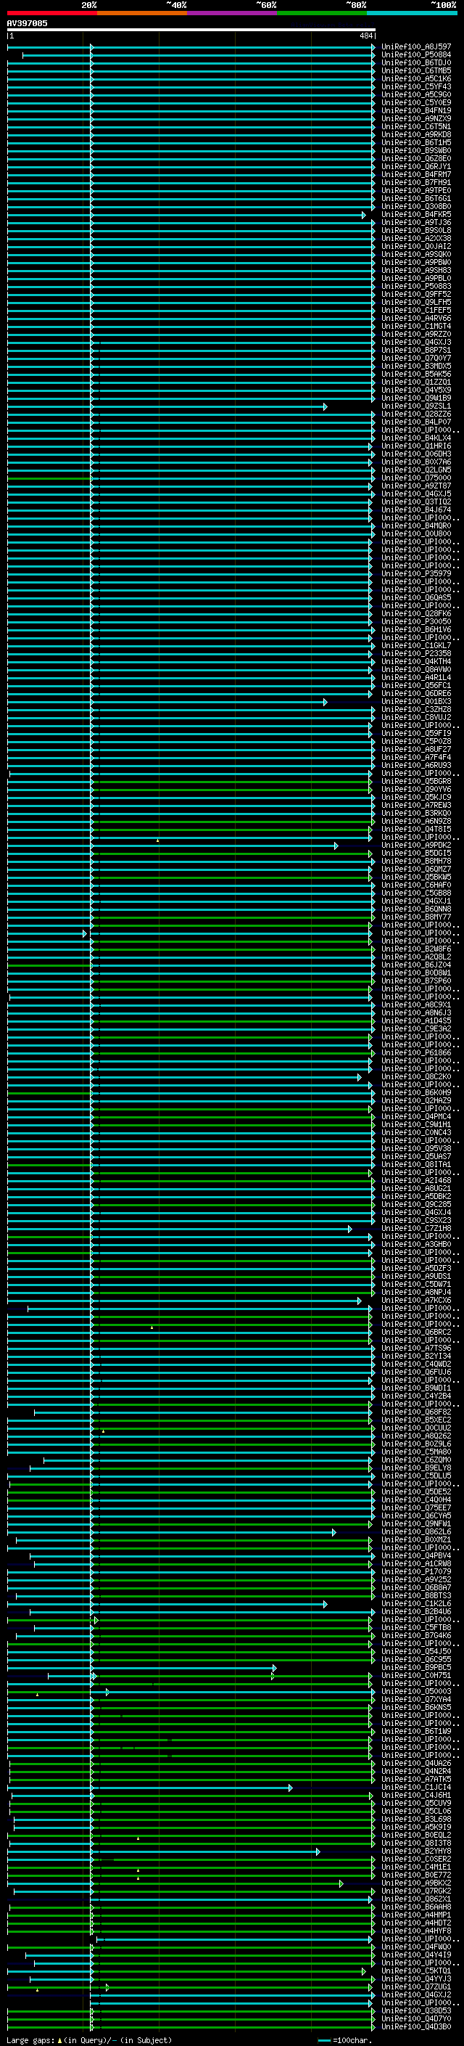Image resolution: width=464 pixels, height=2046 pixels.
Task: Select hit label UniRef100_P30050
Action: (416, 621)
